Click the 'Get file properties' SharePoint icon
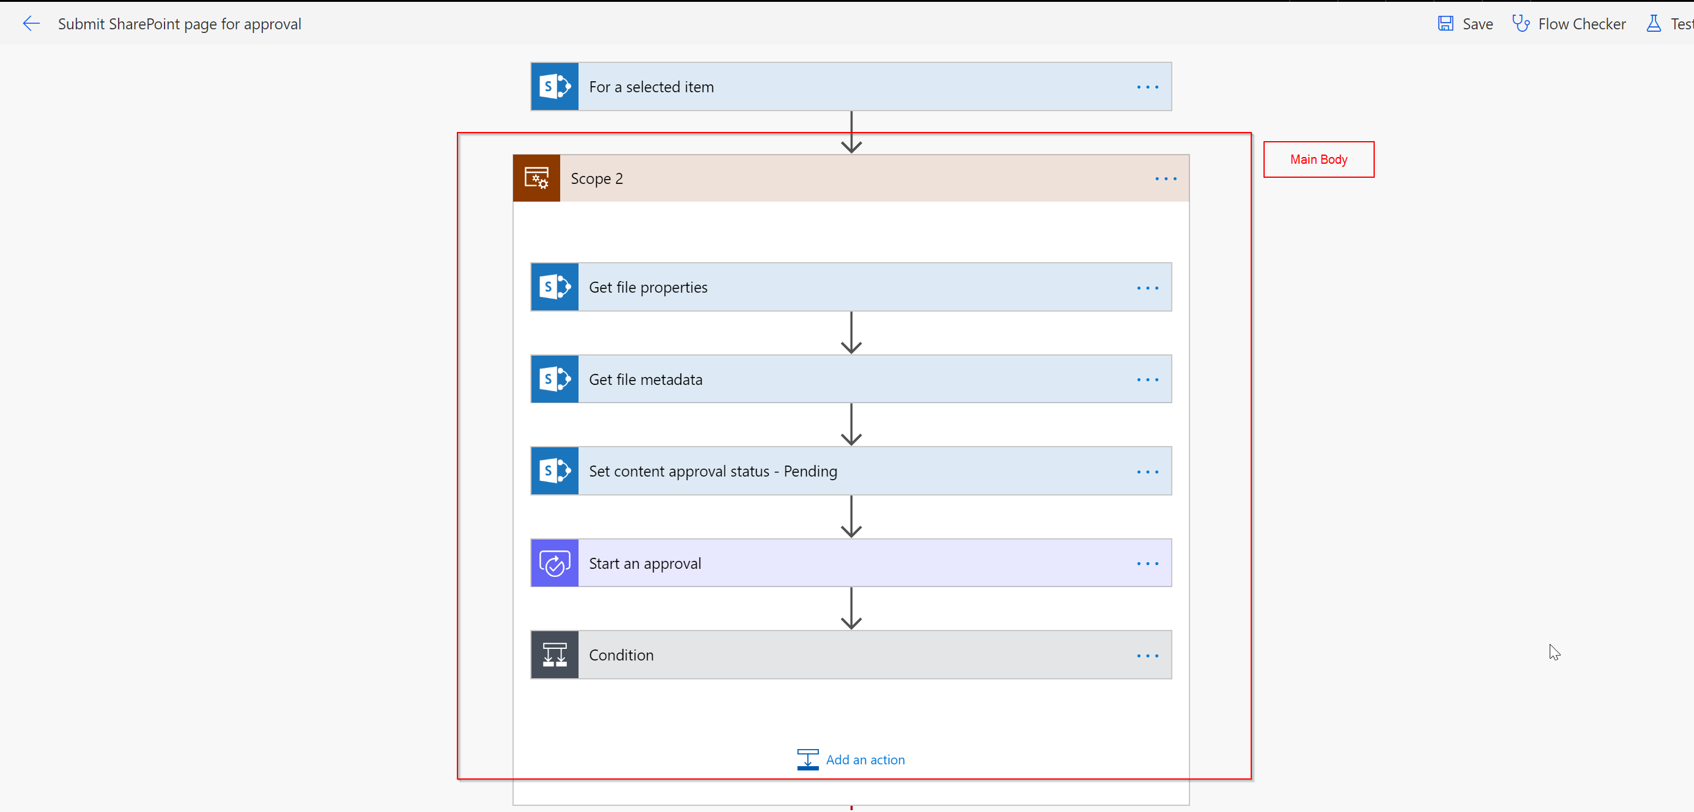The height and width of the screenshot is (812, 1694). (554, 287)
